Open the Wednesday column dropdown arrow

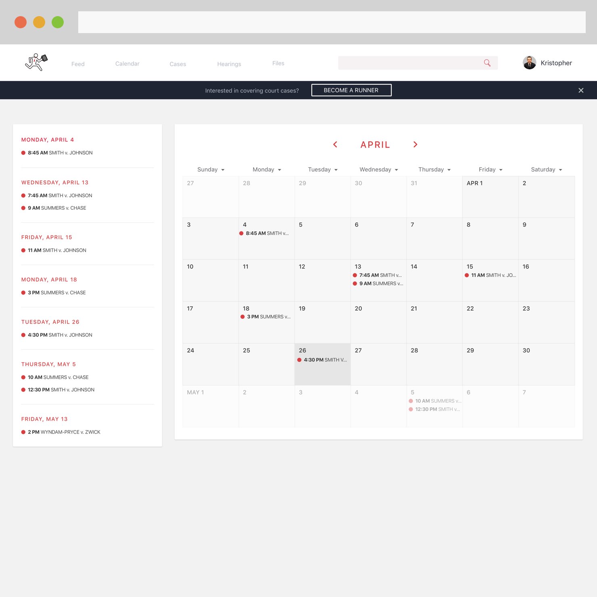(396, 170)
